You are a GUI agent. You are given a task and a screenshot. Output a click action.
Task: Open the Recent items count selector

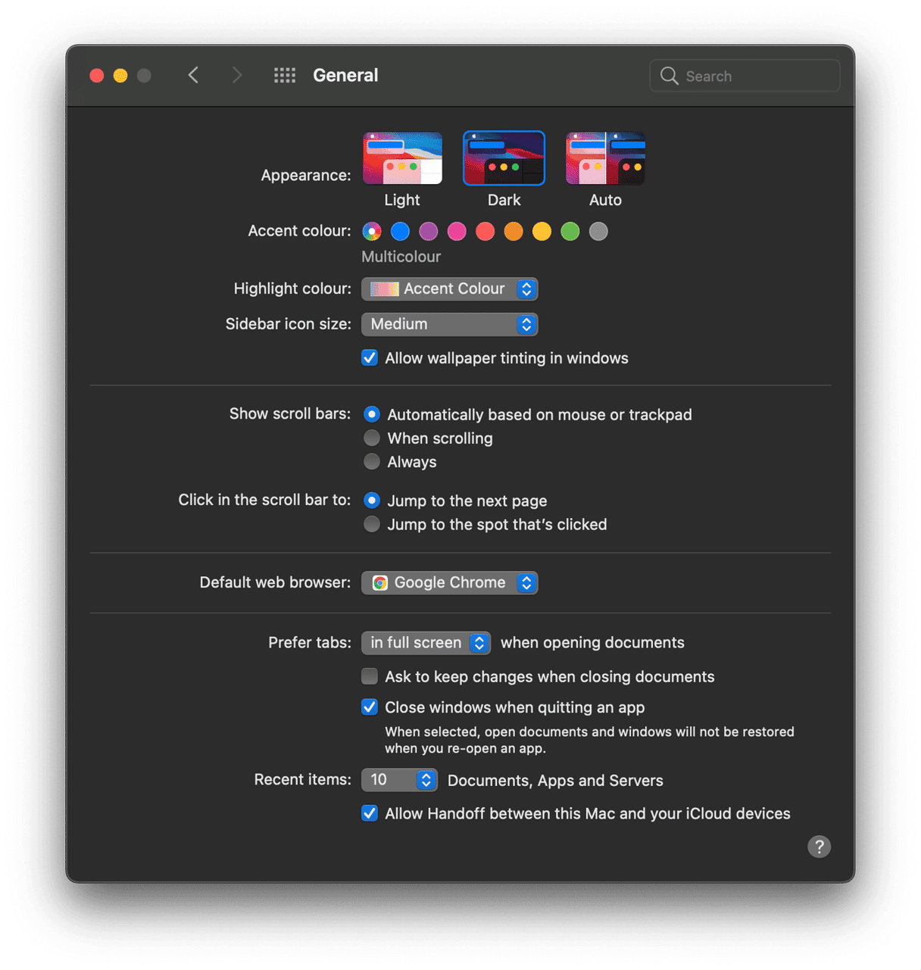click(x=399, y=779)
